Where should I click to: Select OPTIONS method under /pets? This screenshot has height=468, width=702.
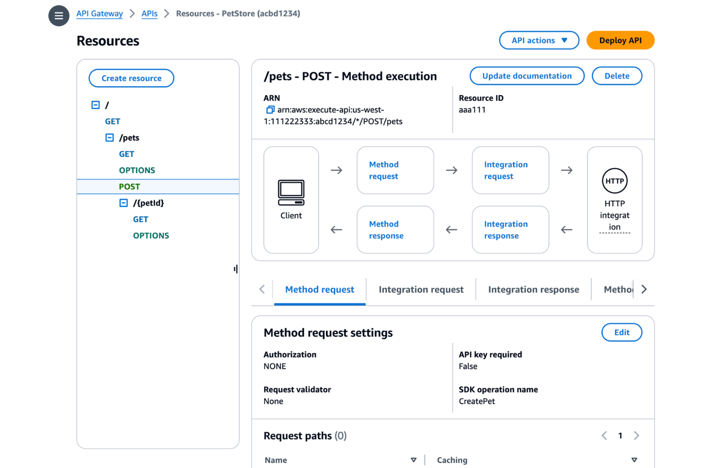pos(137,170)
